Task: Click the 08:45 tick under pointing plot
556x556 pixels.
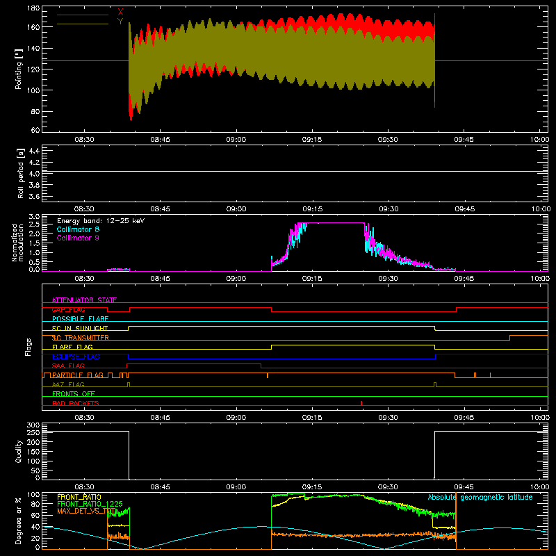Action: pyautogui.click(x=160, y=140)
